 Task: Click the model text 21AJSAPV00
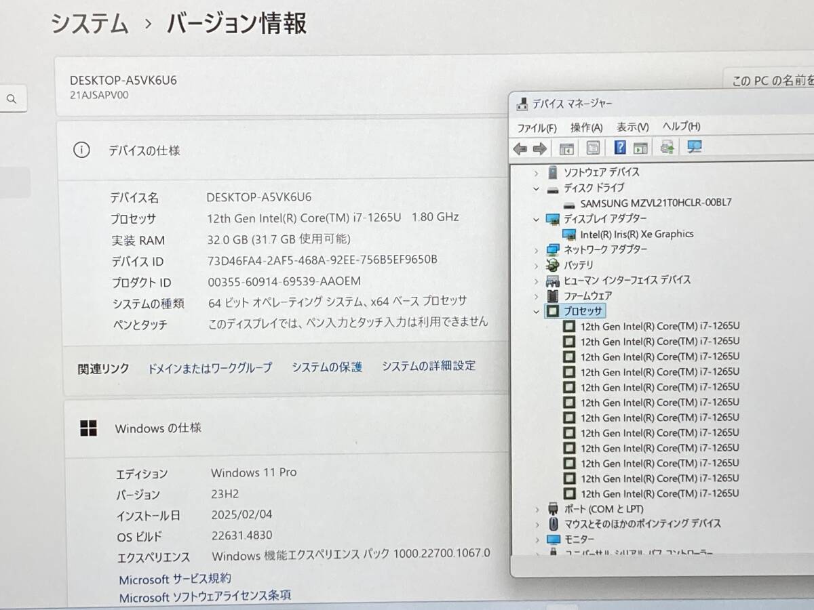[99, 95]
